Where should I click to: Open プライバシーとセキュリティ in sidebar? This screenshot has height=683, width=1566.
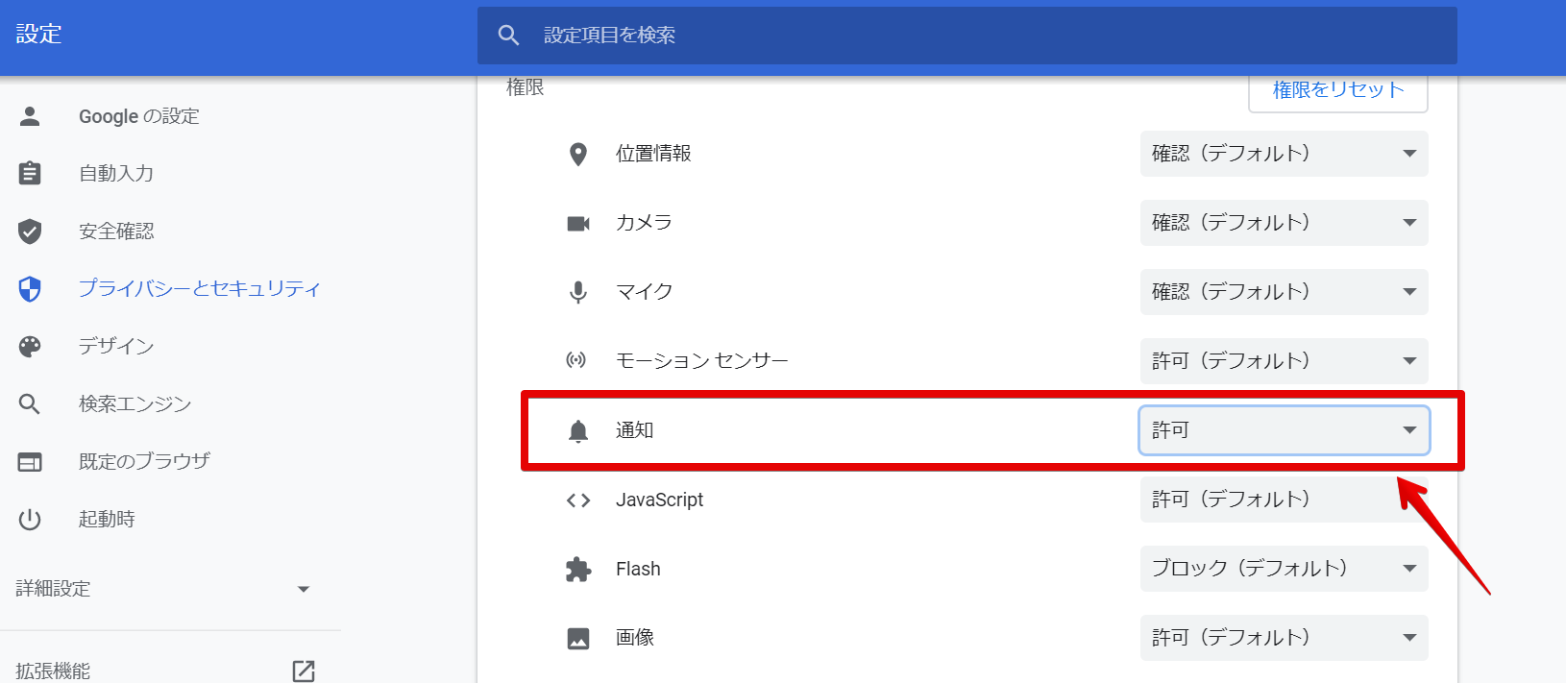(199, 288)
